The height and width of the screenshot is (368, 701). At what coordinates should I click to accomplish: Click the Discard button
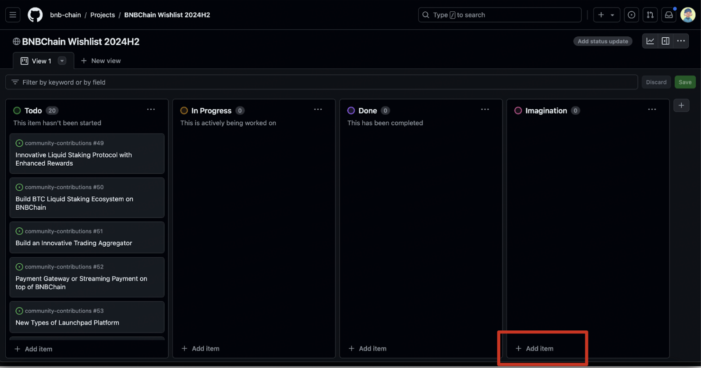coord(656,82)
